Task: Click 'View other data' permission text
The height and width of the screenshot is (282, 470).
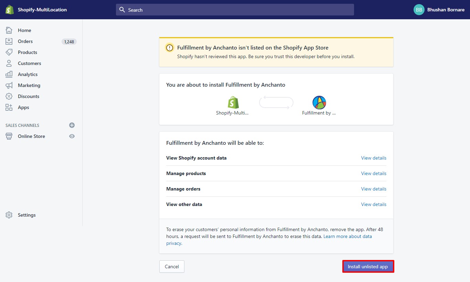Action: point(184,204)
